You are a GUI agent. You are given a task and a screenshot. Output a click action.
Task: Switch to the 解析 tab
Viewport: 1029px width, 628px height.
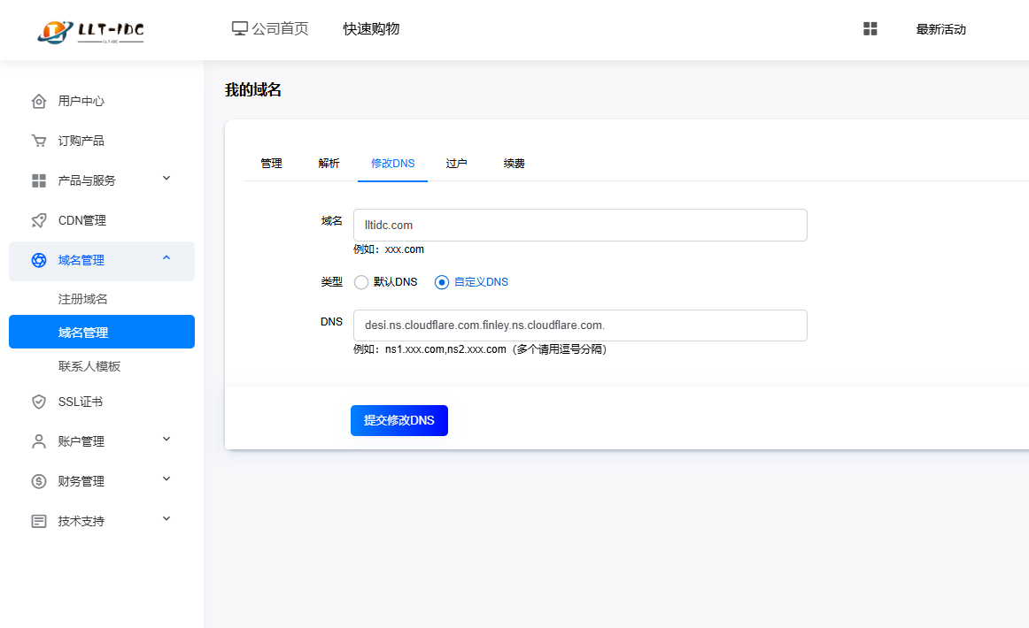[x=329, y=164]
